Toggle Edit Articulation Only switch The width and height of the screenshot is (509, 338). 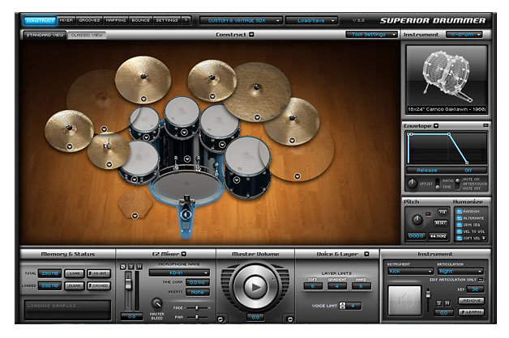click(481, 280)
